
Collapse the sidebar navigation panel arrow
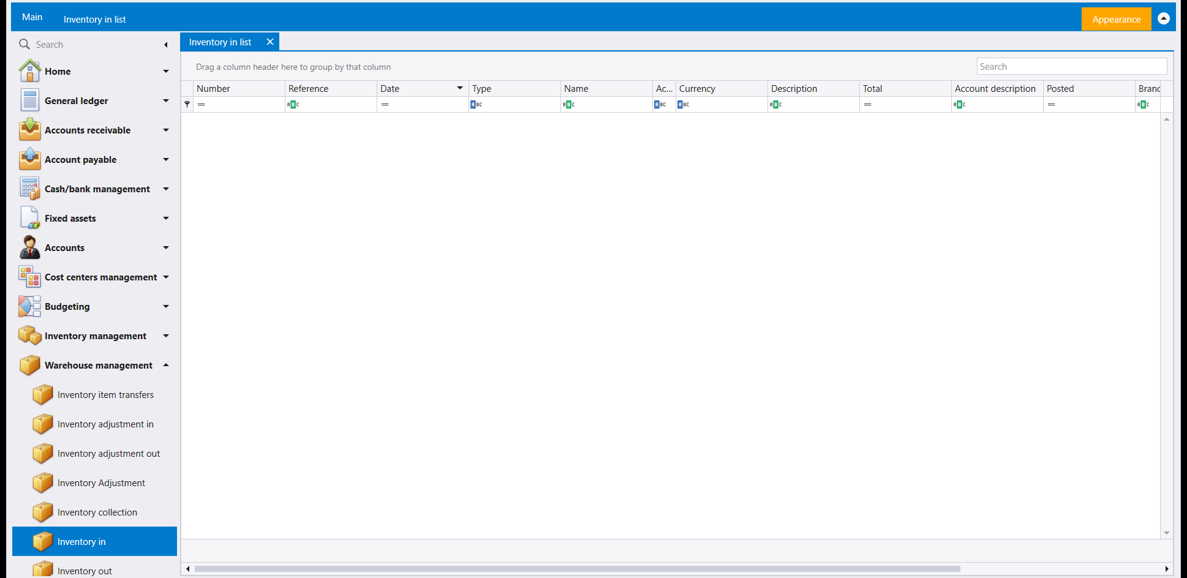tap(166, 45)
